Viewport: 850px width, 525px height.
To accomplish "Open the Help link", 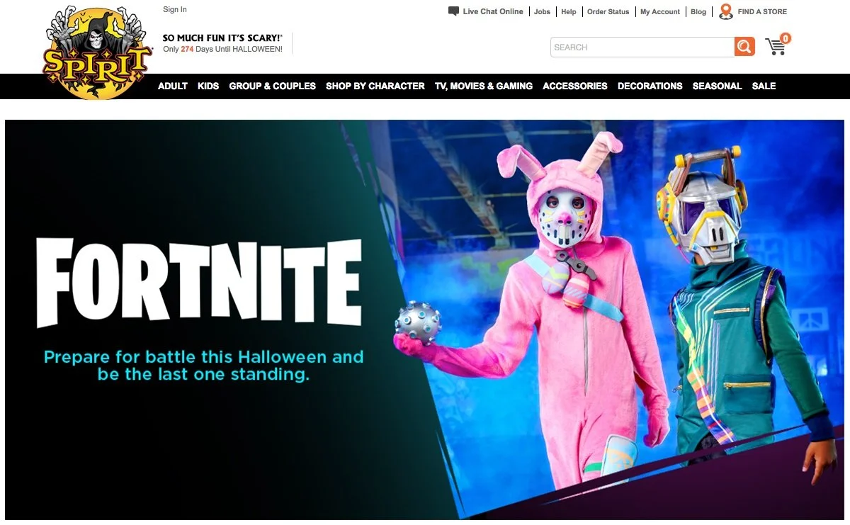I will coord(569,11).
